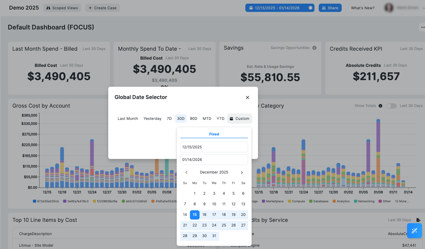Export Credits by Service data via document icon
Viewport: 425px width, 249px height.
[419, 220]
